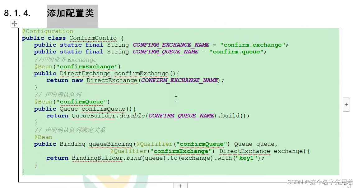Click the heading text 添加配置类
This screenshot has width=358, height=188.
coord(70,13)
